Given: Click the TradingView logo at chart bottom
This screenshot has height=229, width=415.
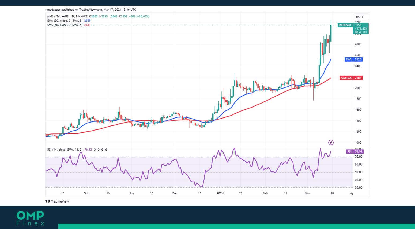Looking at the screenshot, I should tap(57, 201).
